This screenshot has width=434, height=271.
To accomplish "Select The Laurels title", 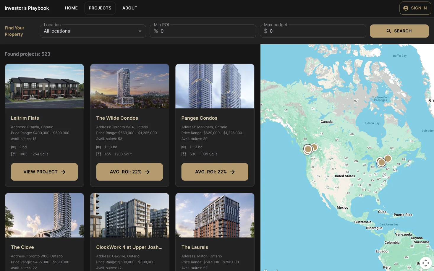I will coord(195,247).
